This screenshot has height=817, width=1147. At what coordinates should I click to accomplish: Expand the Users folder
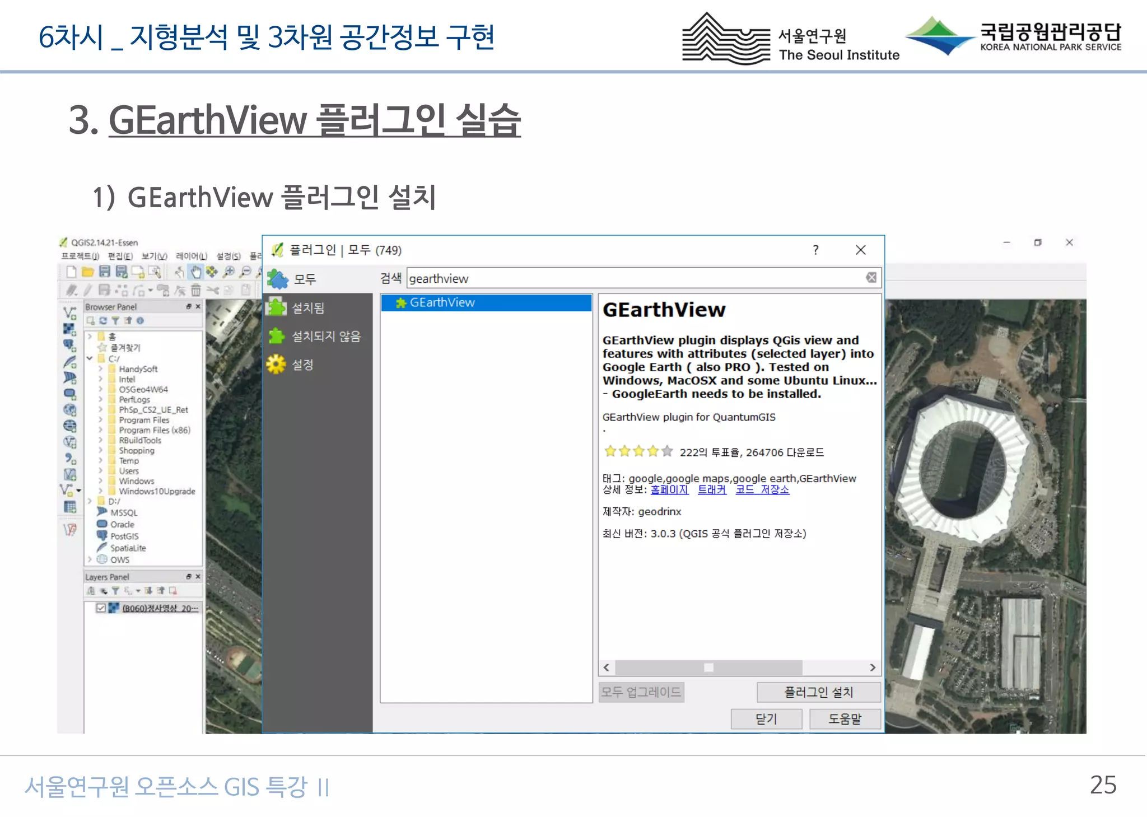pyautogui.click(x=100, y=471)
